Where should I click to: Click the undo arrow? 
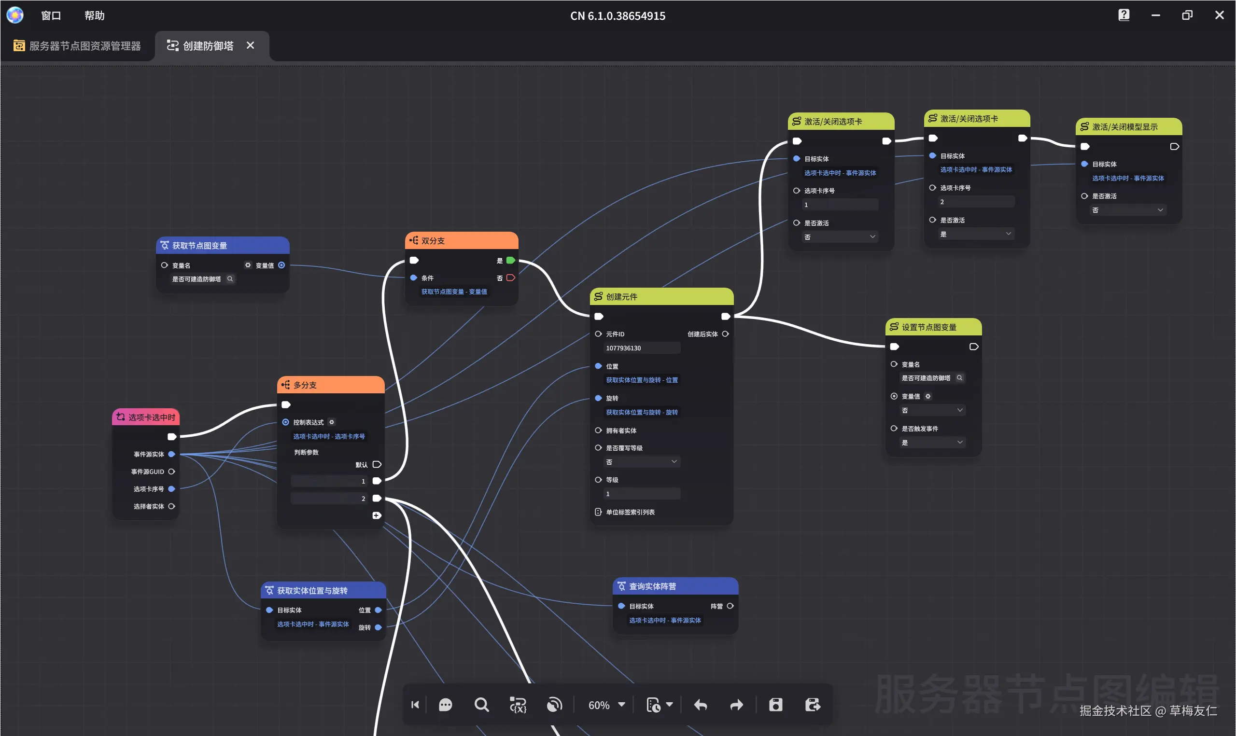tap(701, 705)
